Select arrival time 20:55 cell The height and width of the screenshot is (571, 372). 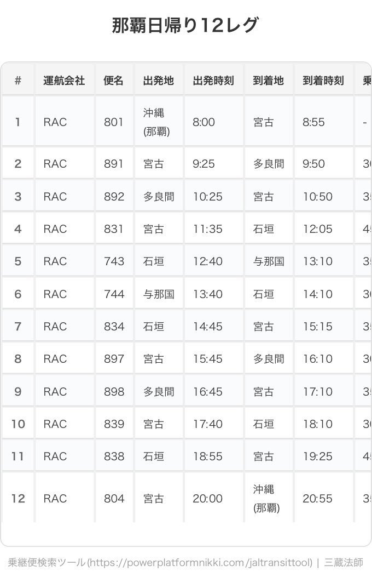pos(324,498)
